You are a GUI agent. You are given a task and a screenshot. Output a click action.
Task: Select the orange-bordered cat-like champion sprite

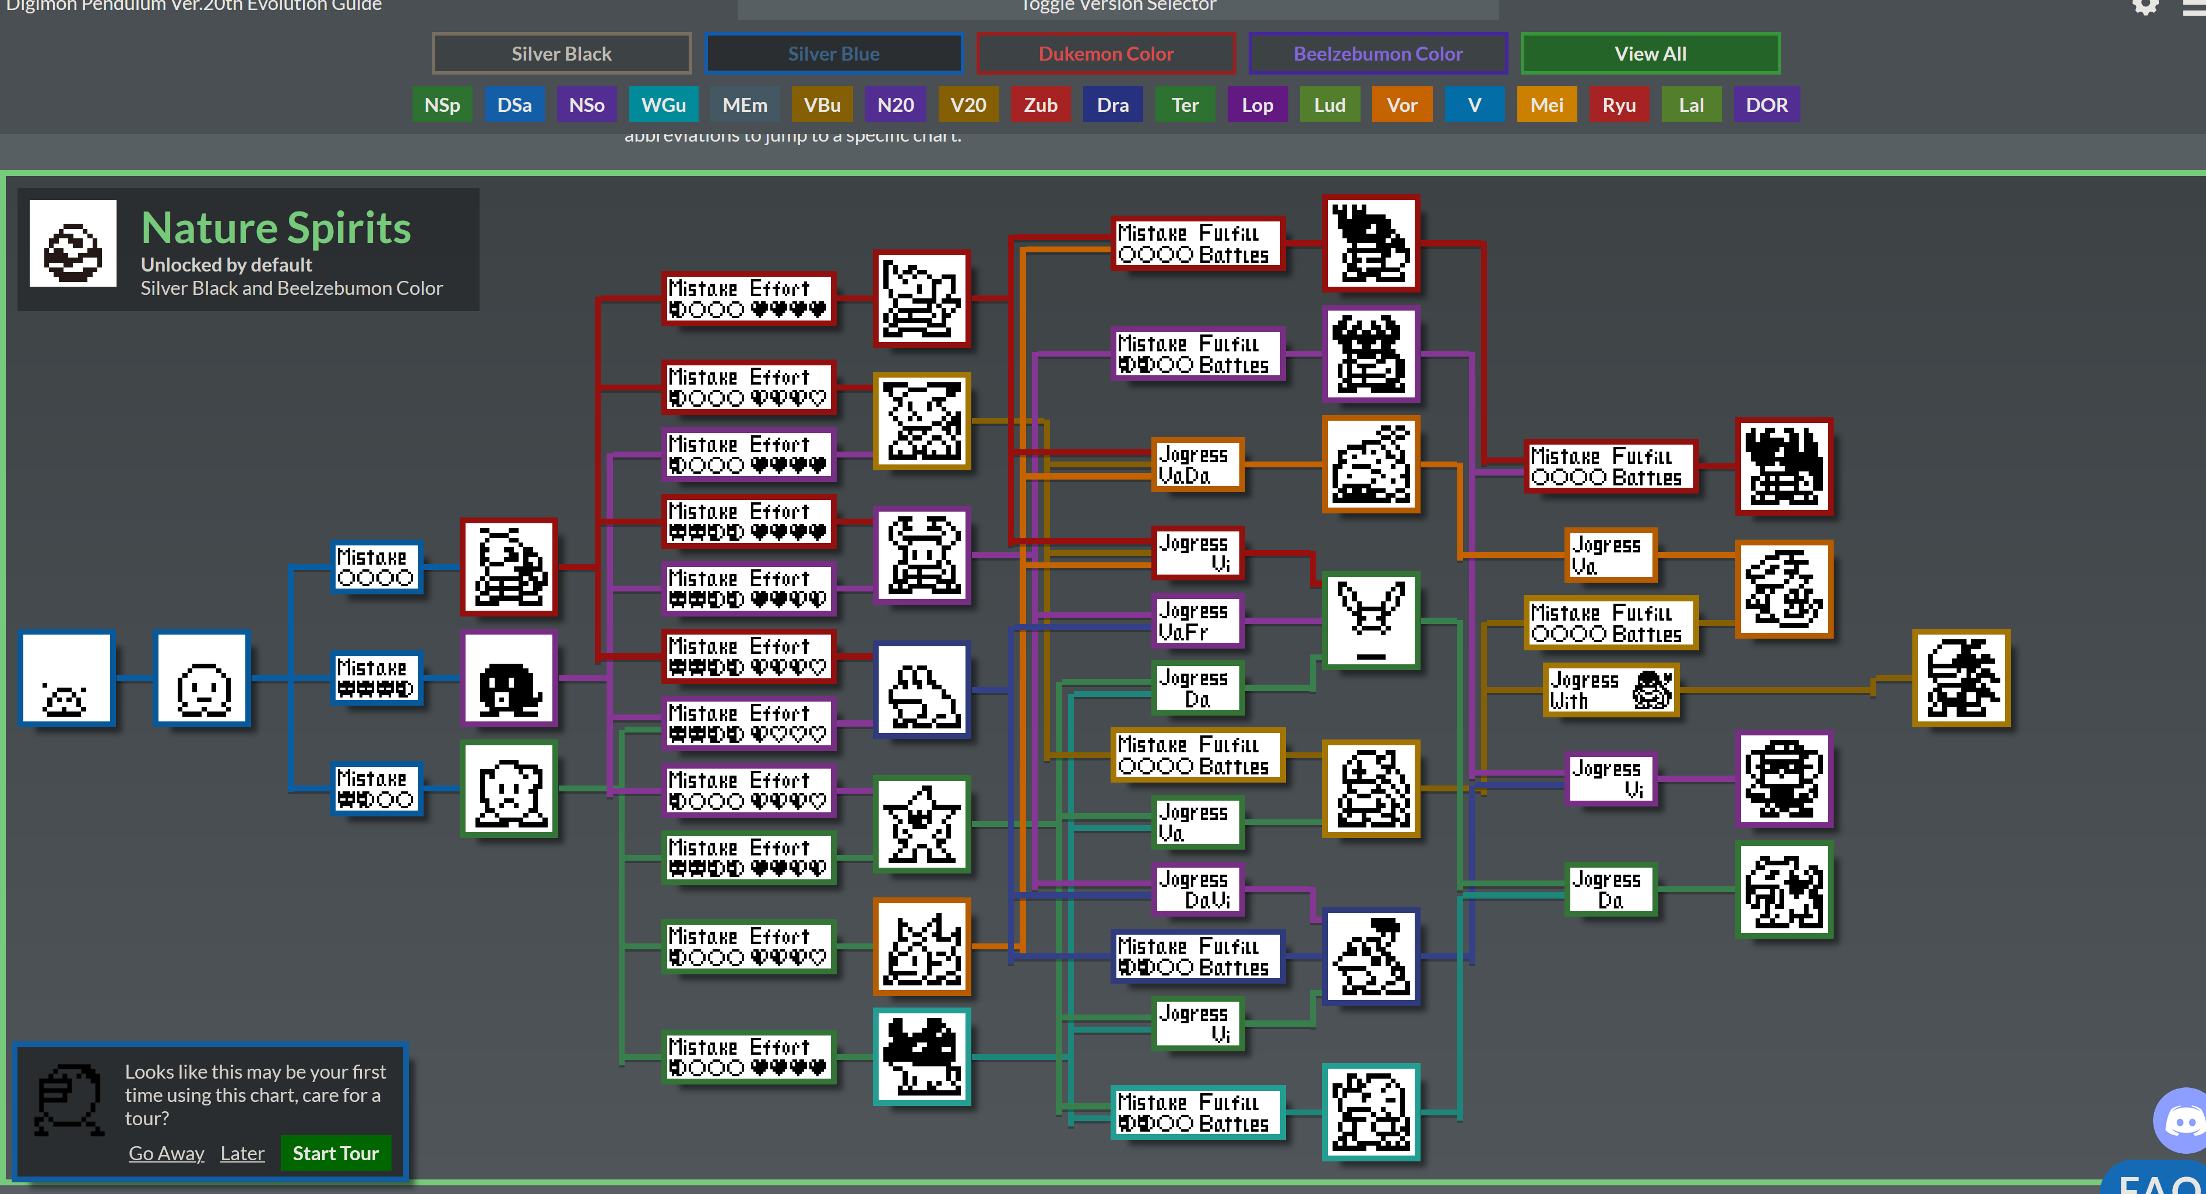click(922, 946)
